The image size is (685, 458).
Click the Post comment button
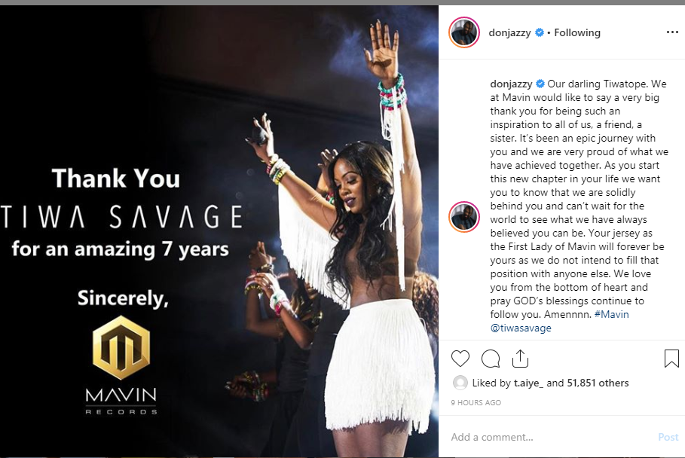pos(668,437)
